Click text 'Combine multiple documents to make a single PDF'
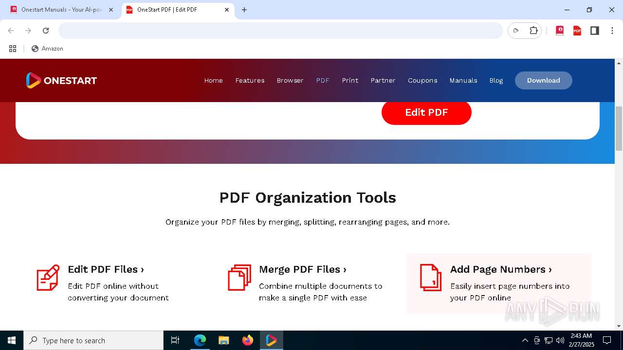This screenshot has width=623, height=350. pos(320,292)
